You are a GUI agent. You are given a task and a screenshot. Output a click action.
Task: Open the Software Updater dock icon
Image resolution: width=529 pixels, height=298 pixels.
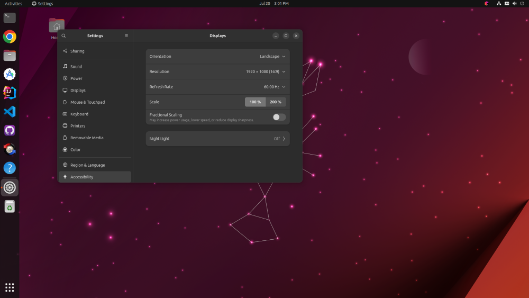click(x=10, y=149)
